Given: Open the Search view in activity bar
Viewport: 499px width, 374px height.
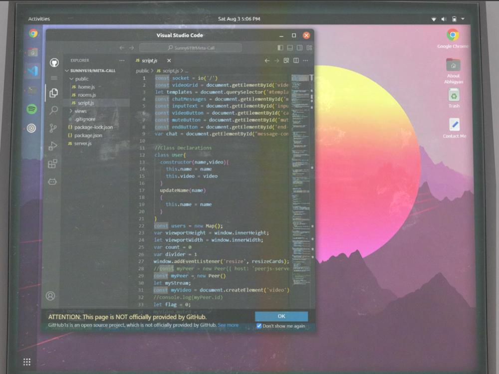Looking at the screenshot, I should click(53, 110).
